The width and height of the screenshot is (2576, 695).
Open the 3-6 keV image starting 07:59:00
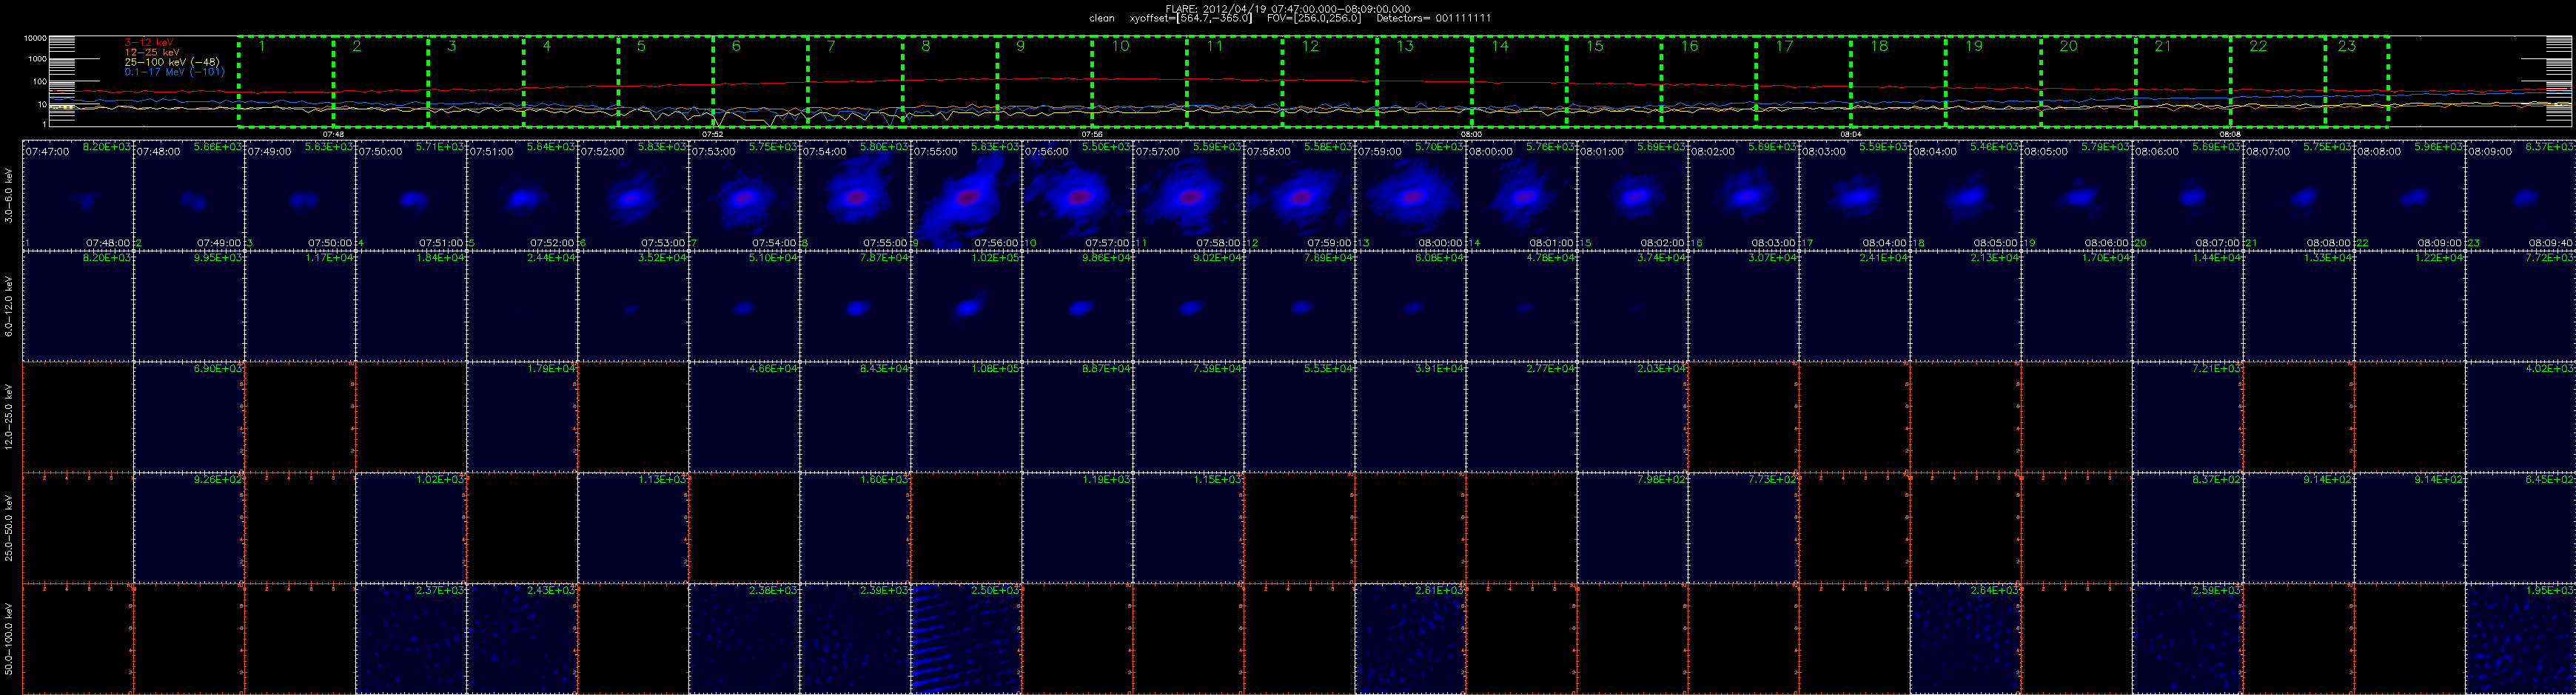click(x=1410, y=194)
